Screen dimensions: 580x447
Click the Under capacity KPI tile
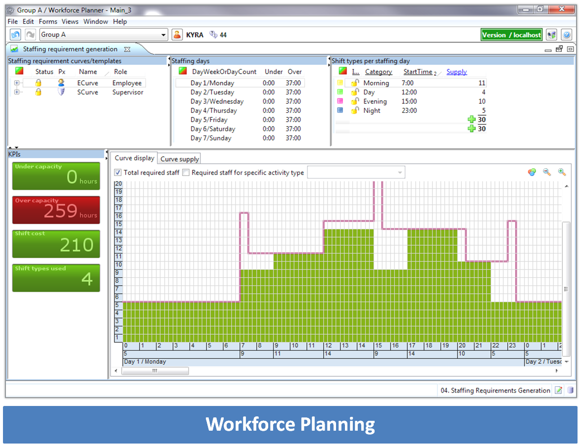[56, 176]
